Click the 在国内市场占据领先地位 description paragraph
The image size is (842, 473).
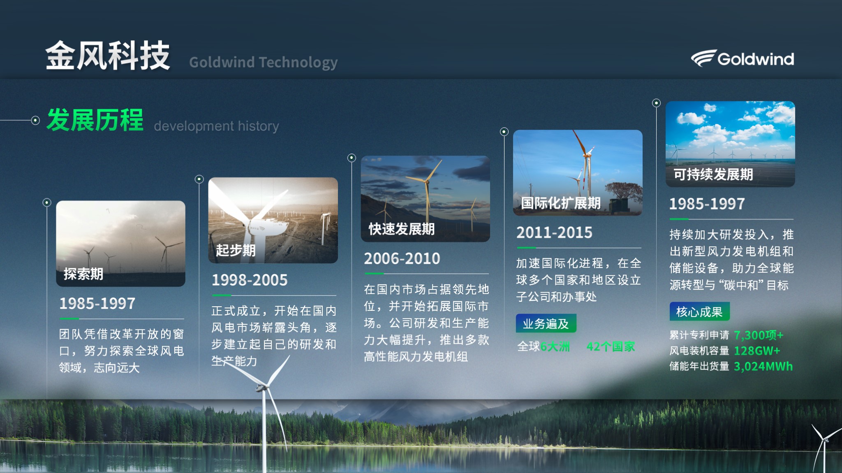coord(427,323)
